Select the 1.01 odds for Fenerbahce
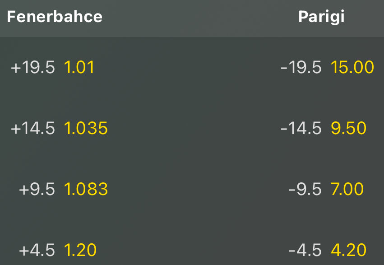Viewport: 384px width, 265px height. [79, 68]
